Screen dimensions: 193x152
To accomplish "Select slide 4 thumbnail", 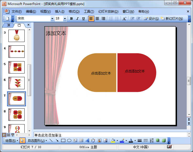I will pyautogui.click(x=17, y=51).
